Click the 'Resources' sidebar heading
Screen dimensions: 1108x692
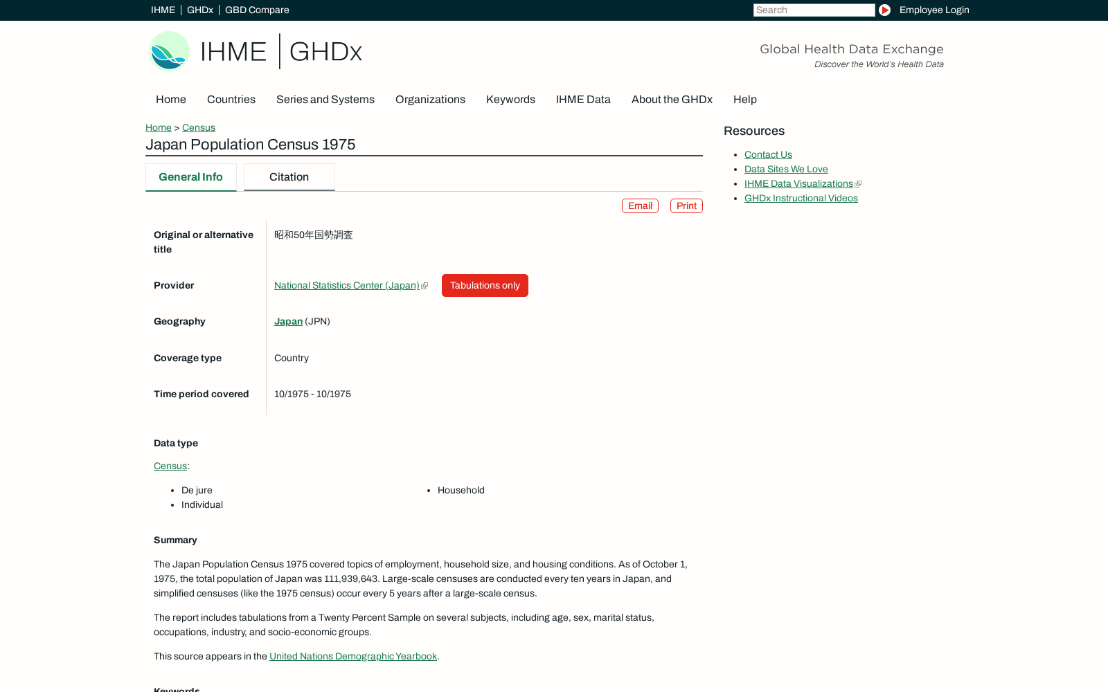[754, 131]
